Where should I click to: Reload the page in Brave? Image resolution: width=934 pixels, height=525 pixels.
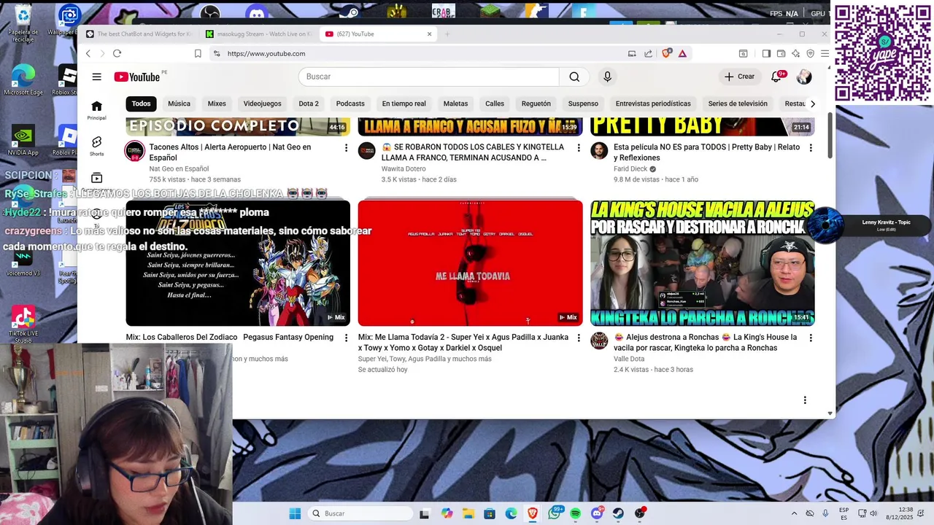[x=117, y=53]
